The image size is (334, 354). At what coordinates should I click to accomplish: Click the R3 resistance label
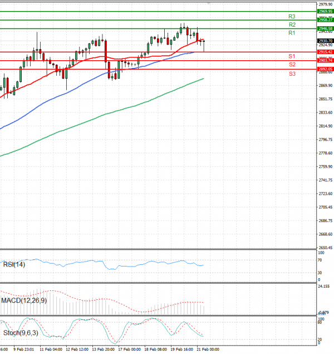(292, 17)
